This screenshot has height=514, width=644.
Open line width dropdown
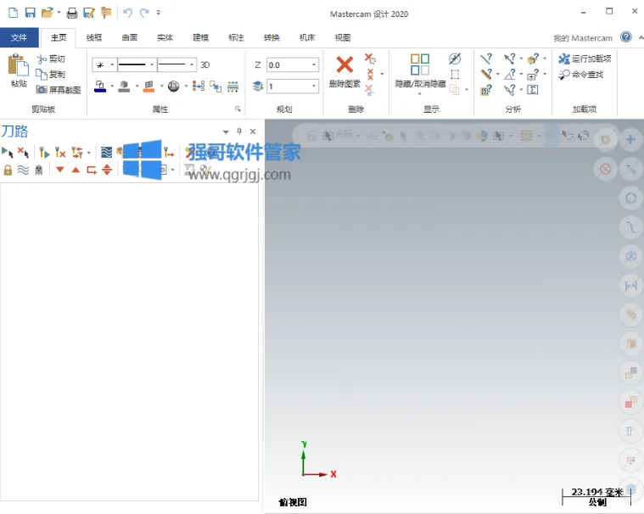[192, 64]
